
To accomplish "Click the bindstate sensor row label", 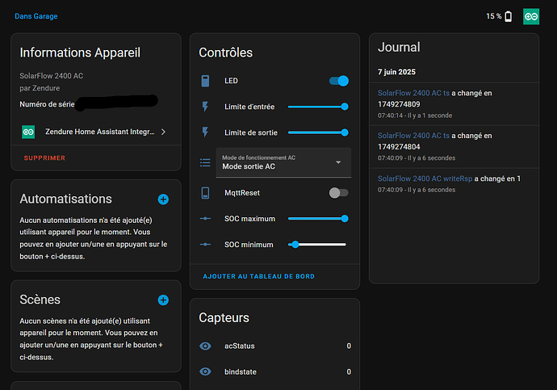I will tap(241, 372).
